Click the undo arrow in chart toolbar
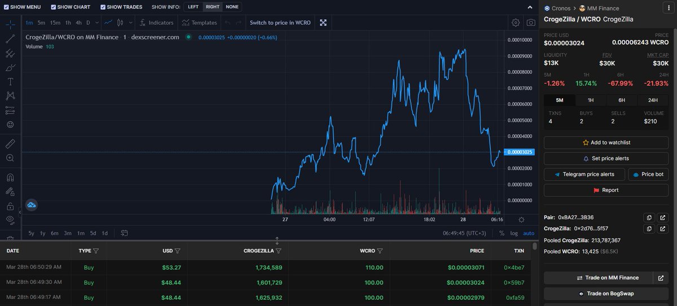677x306 pixels. point(227,23)
